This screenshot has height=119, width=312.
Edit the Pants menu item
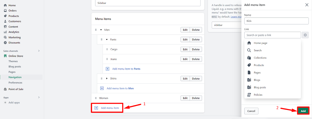(185, 39)
